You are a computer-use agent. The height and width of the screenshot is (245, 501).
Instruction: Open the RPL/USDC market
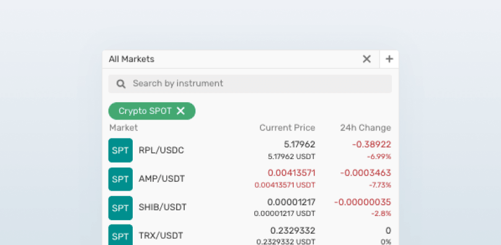[x=161, y=150]
